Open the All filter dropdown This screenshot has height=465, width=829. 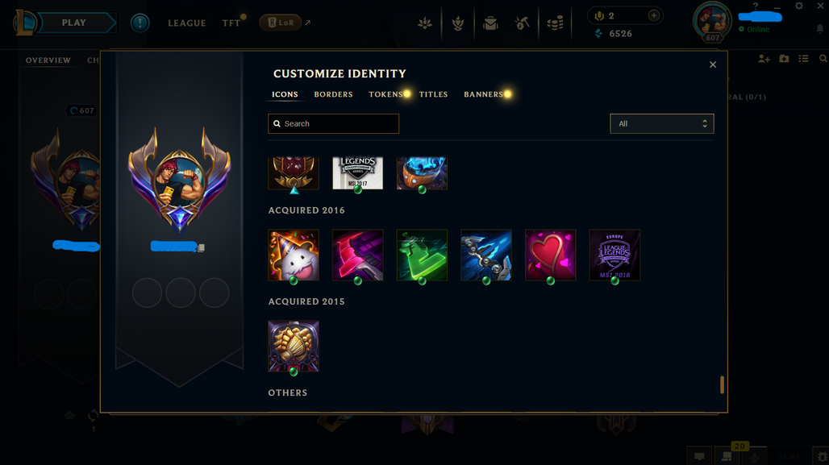click(661, 123)
